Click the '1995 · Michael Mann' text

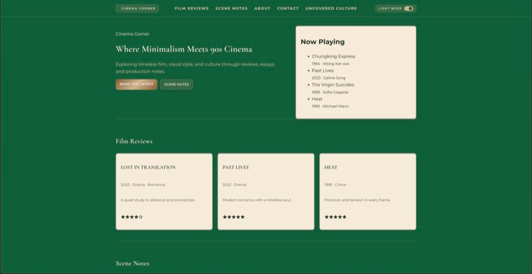[x=330, y=106]
